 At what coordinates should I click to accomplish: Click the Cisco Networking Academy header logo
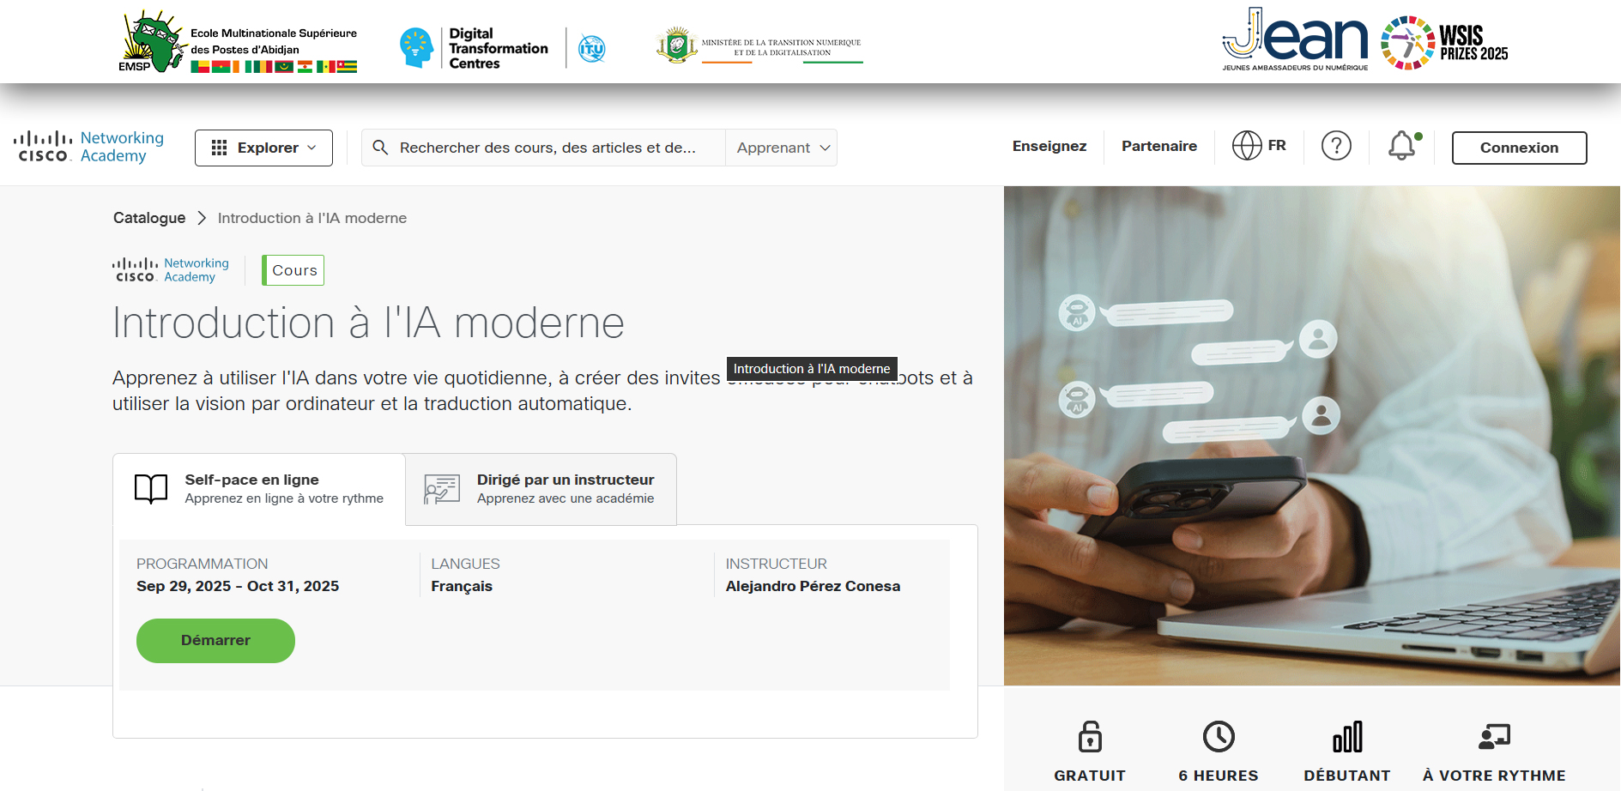pyautogui.click(x=89, y=147)
